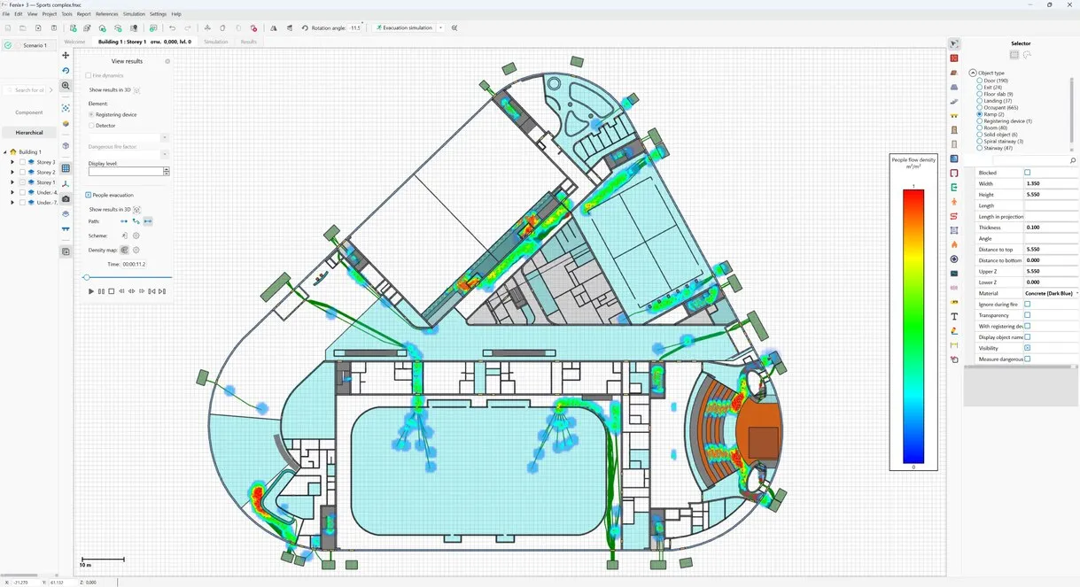Select the zoom magnifier tool
Viewport: 1080px width, 587px height.
66,86
